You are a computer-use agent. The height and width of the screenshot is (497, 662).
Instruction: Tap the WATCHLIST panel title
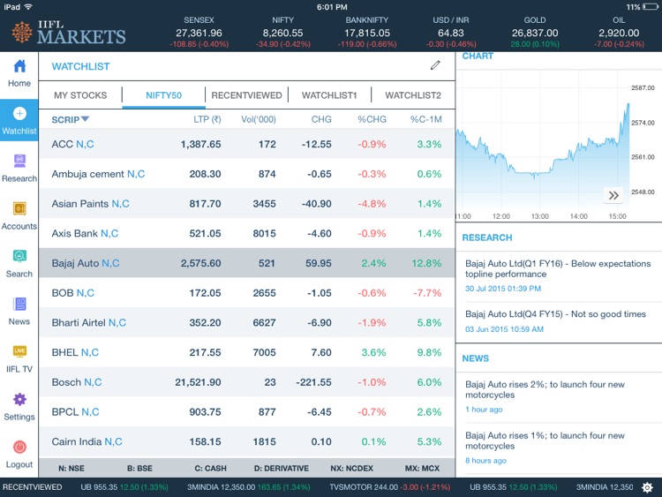click(x=80, y=66)
